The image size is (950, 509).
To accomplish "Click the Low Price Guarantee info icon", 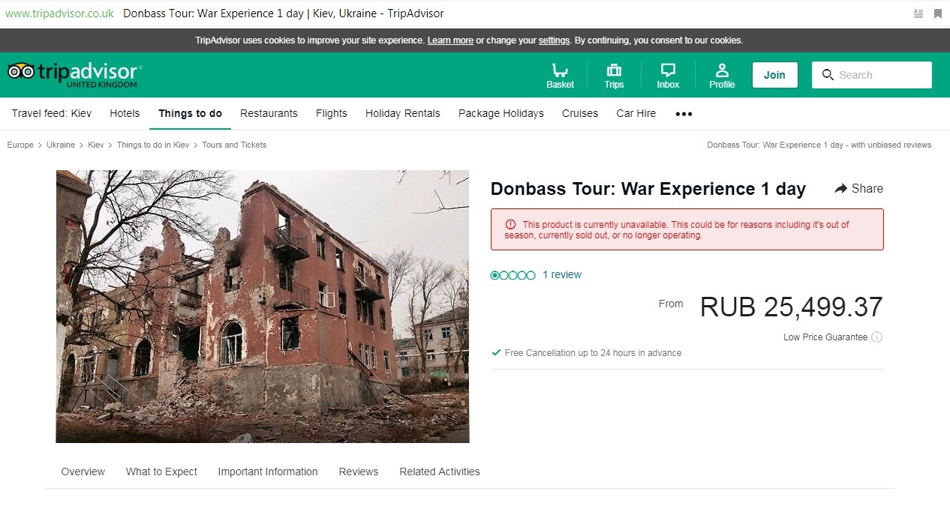I will point(876,337).
